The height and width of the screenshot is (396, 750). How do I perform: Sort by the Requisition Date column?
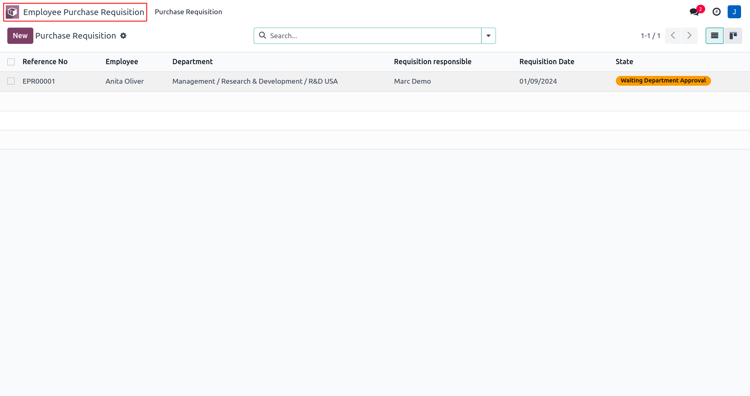coord(547,62)
